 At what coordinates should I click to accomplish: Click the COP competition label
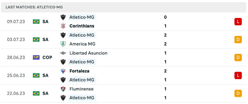47,57
